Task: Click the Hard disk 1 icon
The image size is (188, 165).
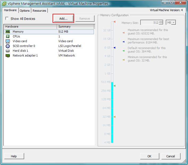Action: tap(8, 51)
